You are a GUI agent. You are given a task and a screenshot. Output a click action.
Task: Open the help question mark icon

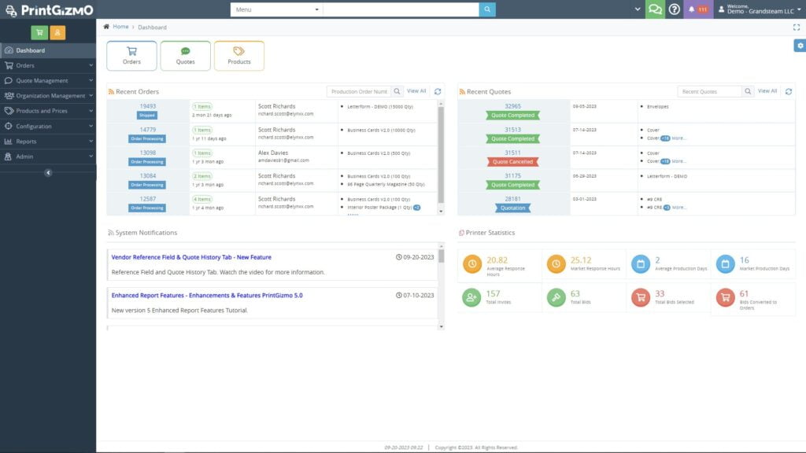point(674,9)
